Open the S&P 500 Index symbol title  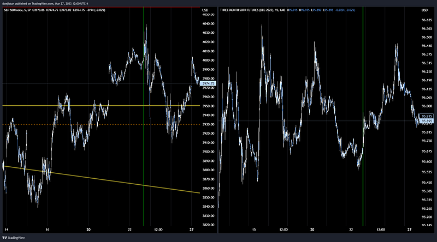pos(16,10)
